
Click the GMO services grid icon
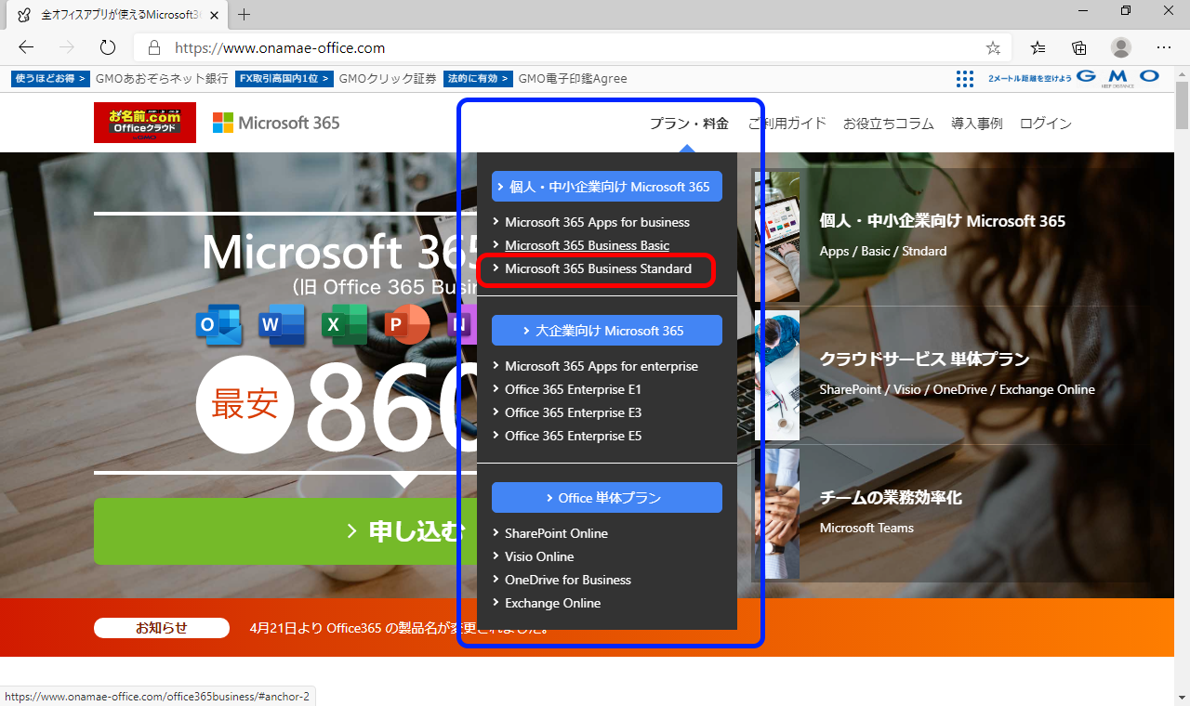pos(965,79)
